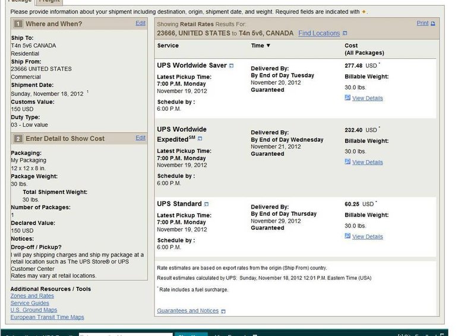Click the 60.25 USD cost
The image size is (474, 336).
tap(359, 204)
